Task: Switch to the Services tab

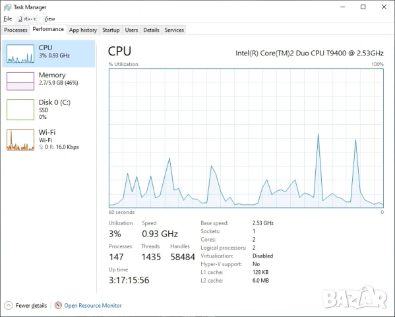Action: click(174, 30)
